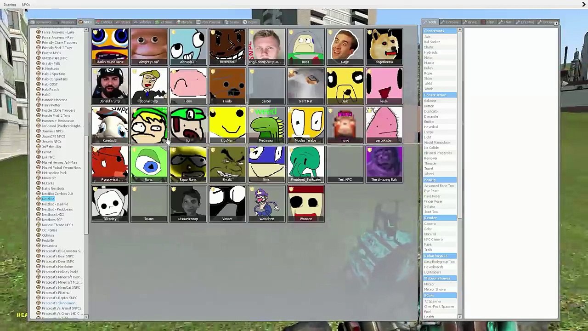Spawn the Test NPC

(x=345, y=165)
